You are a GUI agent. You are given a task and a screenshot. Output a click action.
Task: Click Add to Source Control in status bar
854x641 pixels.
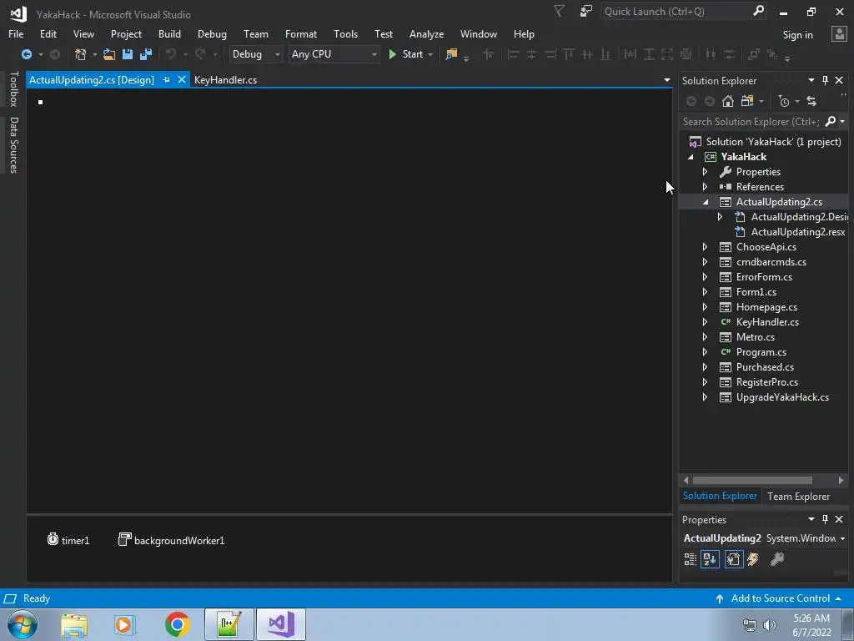pos(780,598)
